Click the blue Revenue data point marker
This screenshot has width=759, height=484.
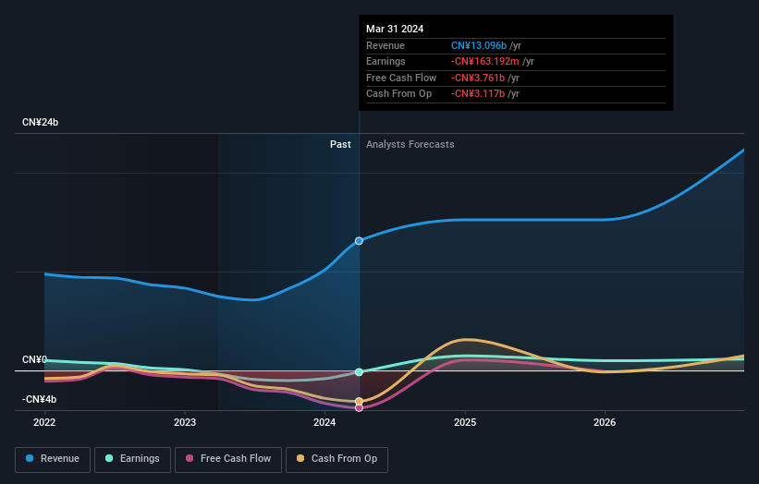(360, 241)
